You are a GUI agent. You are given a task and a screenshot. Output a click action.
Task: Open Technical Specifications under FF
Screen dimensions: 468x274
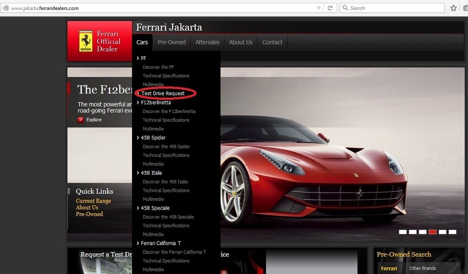166,76
